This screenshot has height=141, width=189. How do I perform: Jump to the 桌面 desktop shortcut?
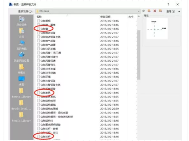(x=21, y=81)
